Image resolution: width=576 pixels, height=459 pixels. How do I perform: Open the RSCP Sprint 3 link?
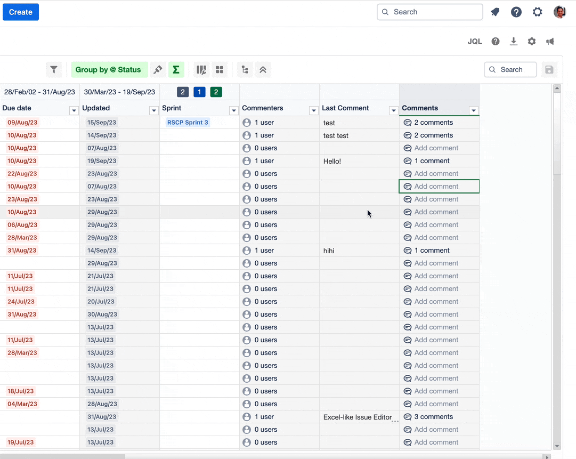tap(188, 123)
